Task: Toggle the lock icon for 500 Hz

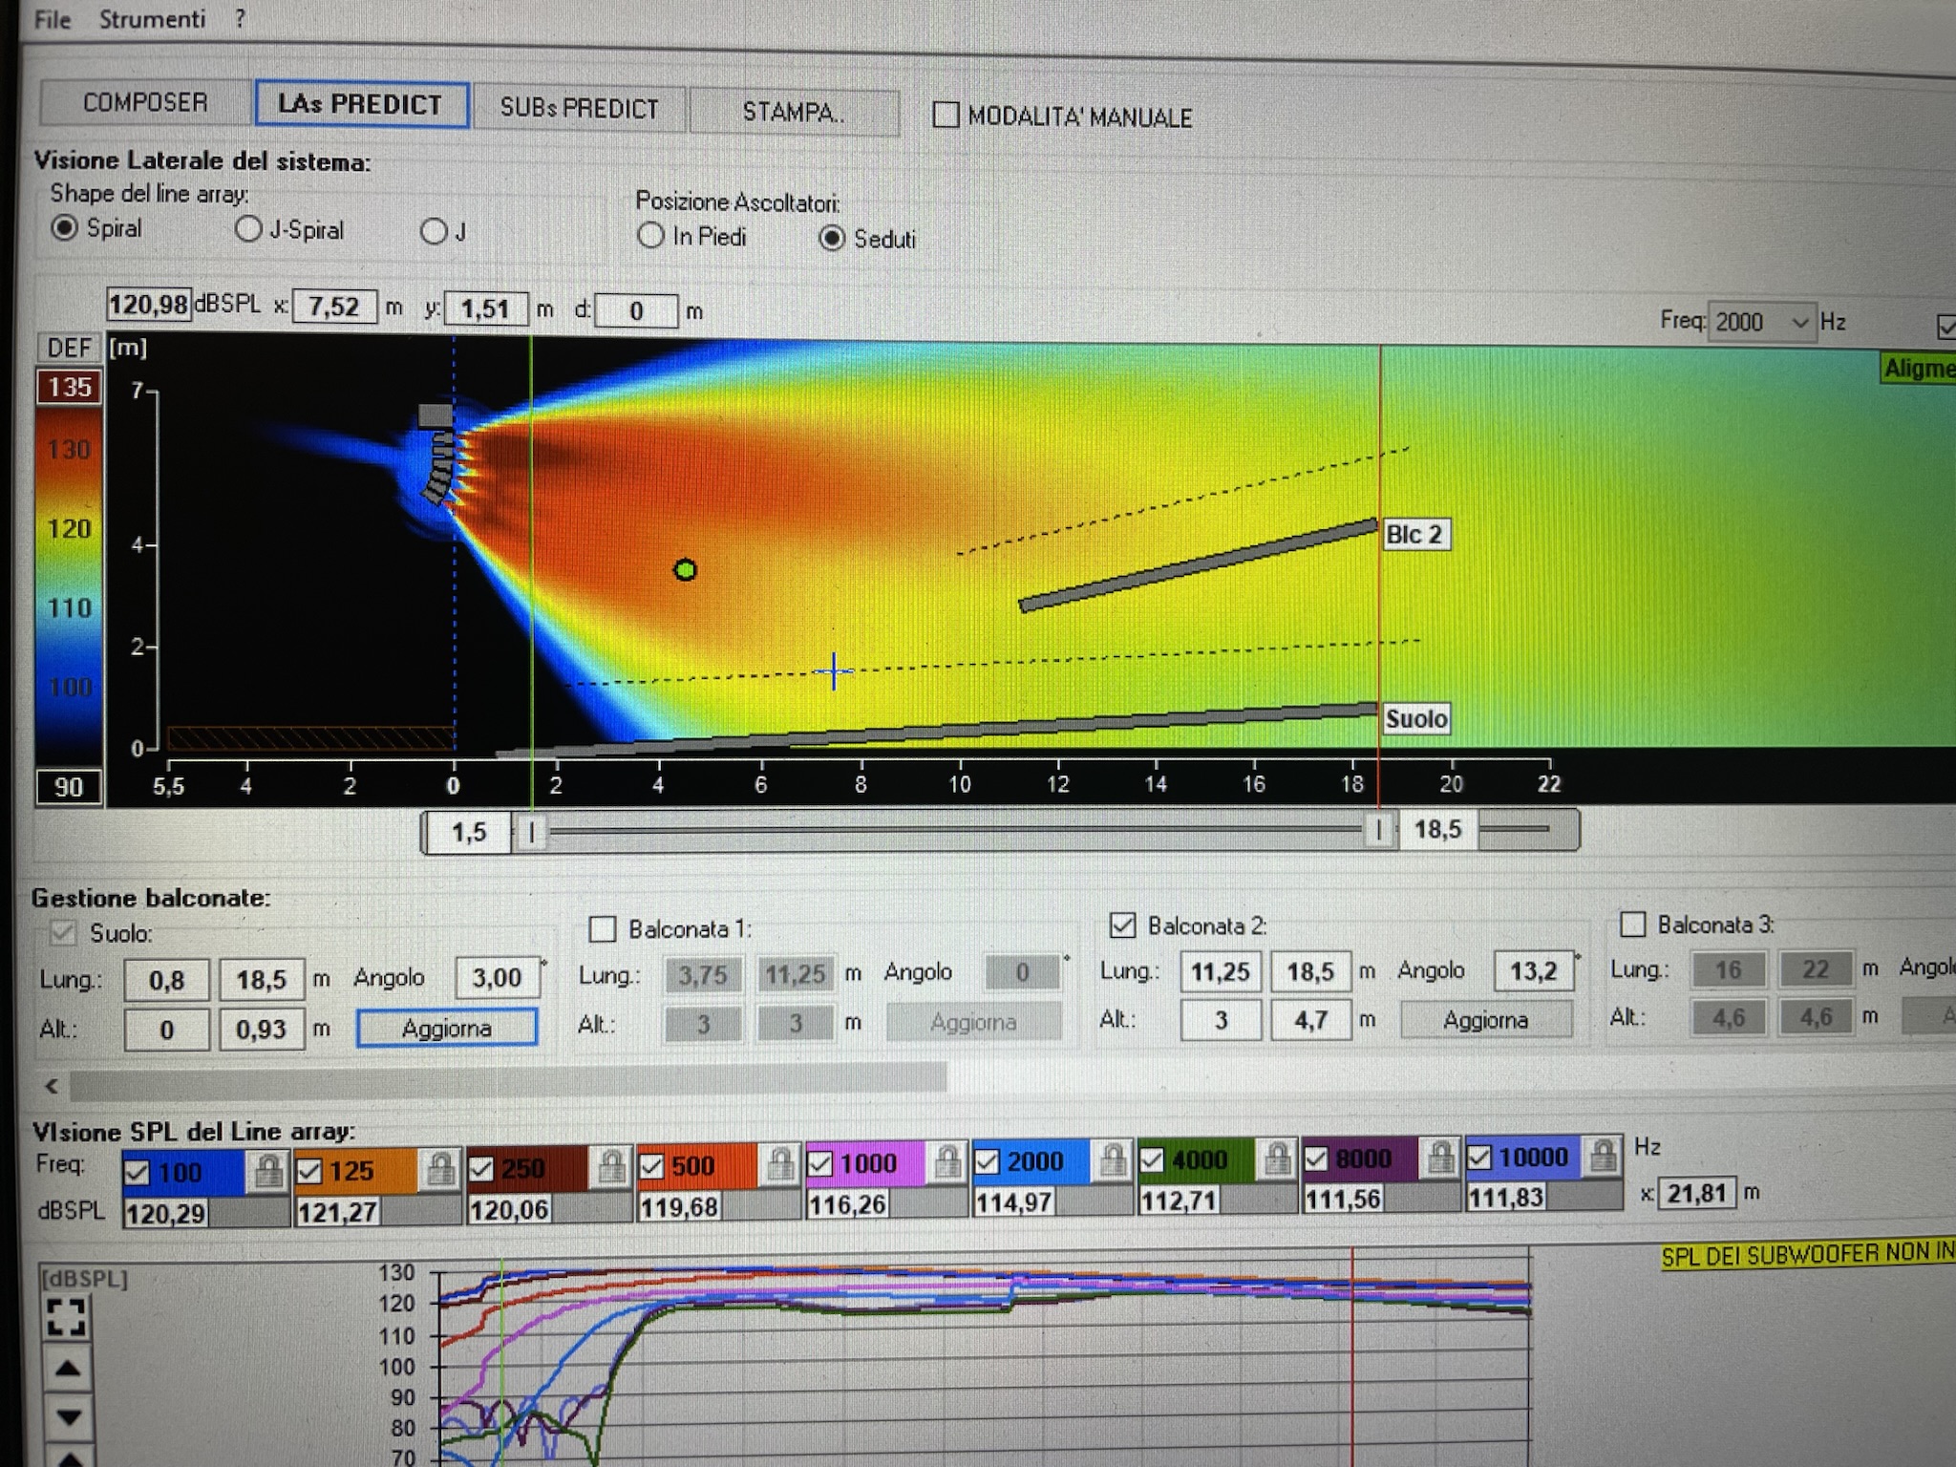Action: pos(780,1164)
